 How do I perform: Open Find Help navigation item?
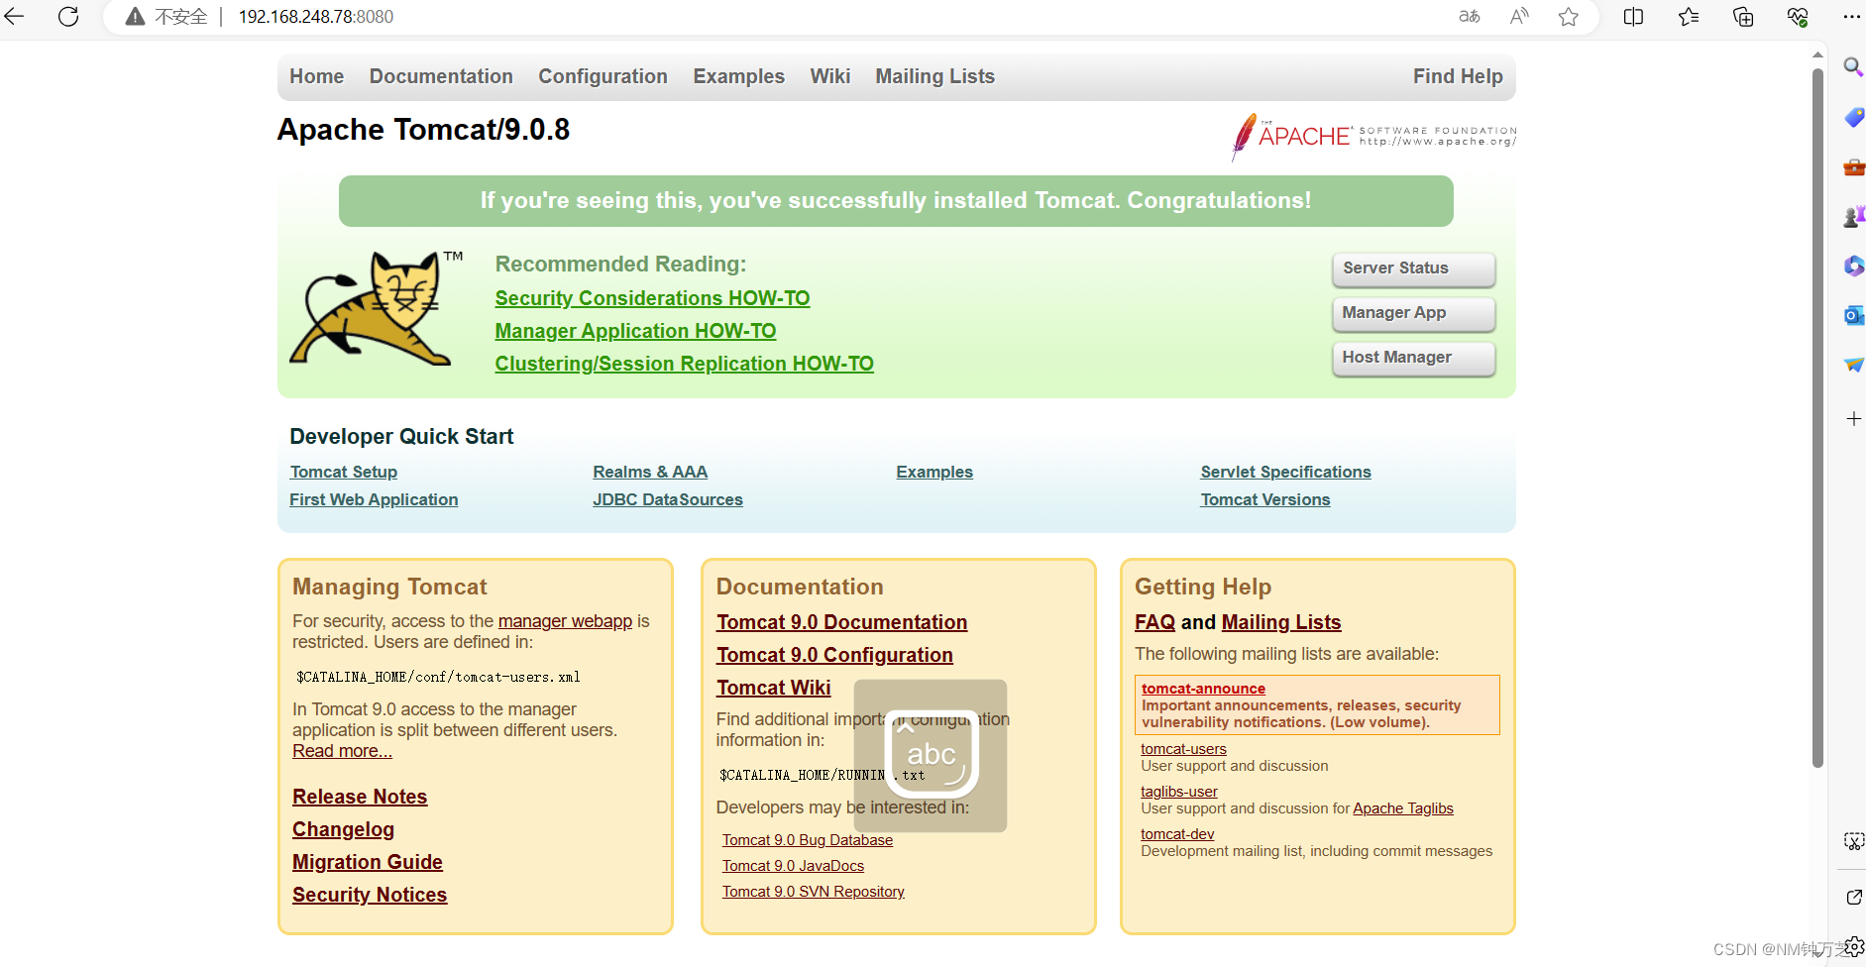point(1458,76)
